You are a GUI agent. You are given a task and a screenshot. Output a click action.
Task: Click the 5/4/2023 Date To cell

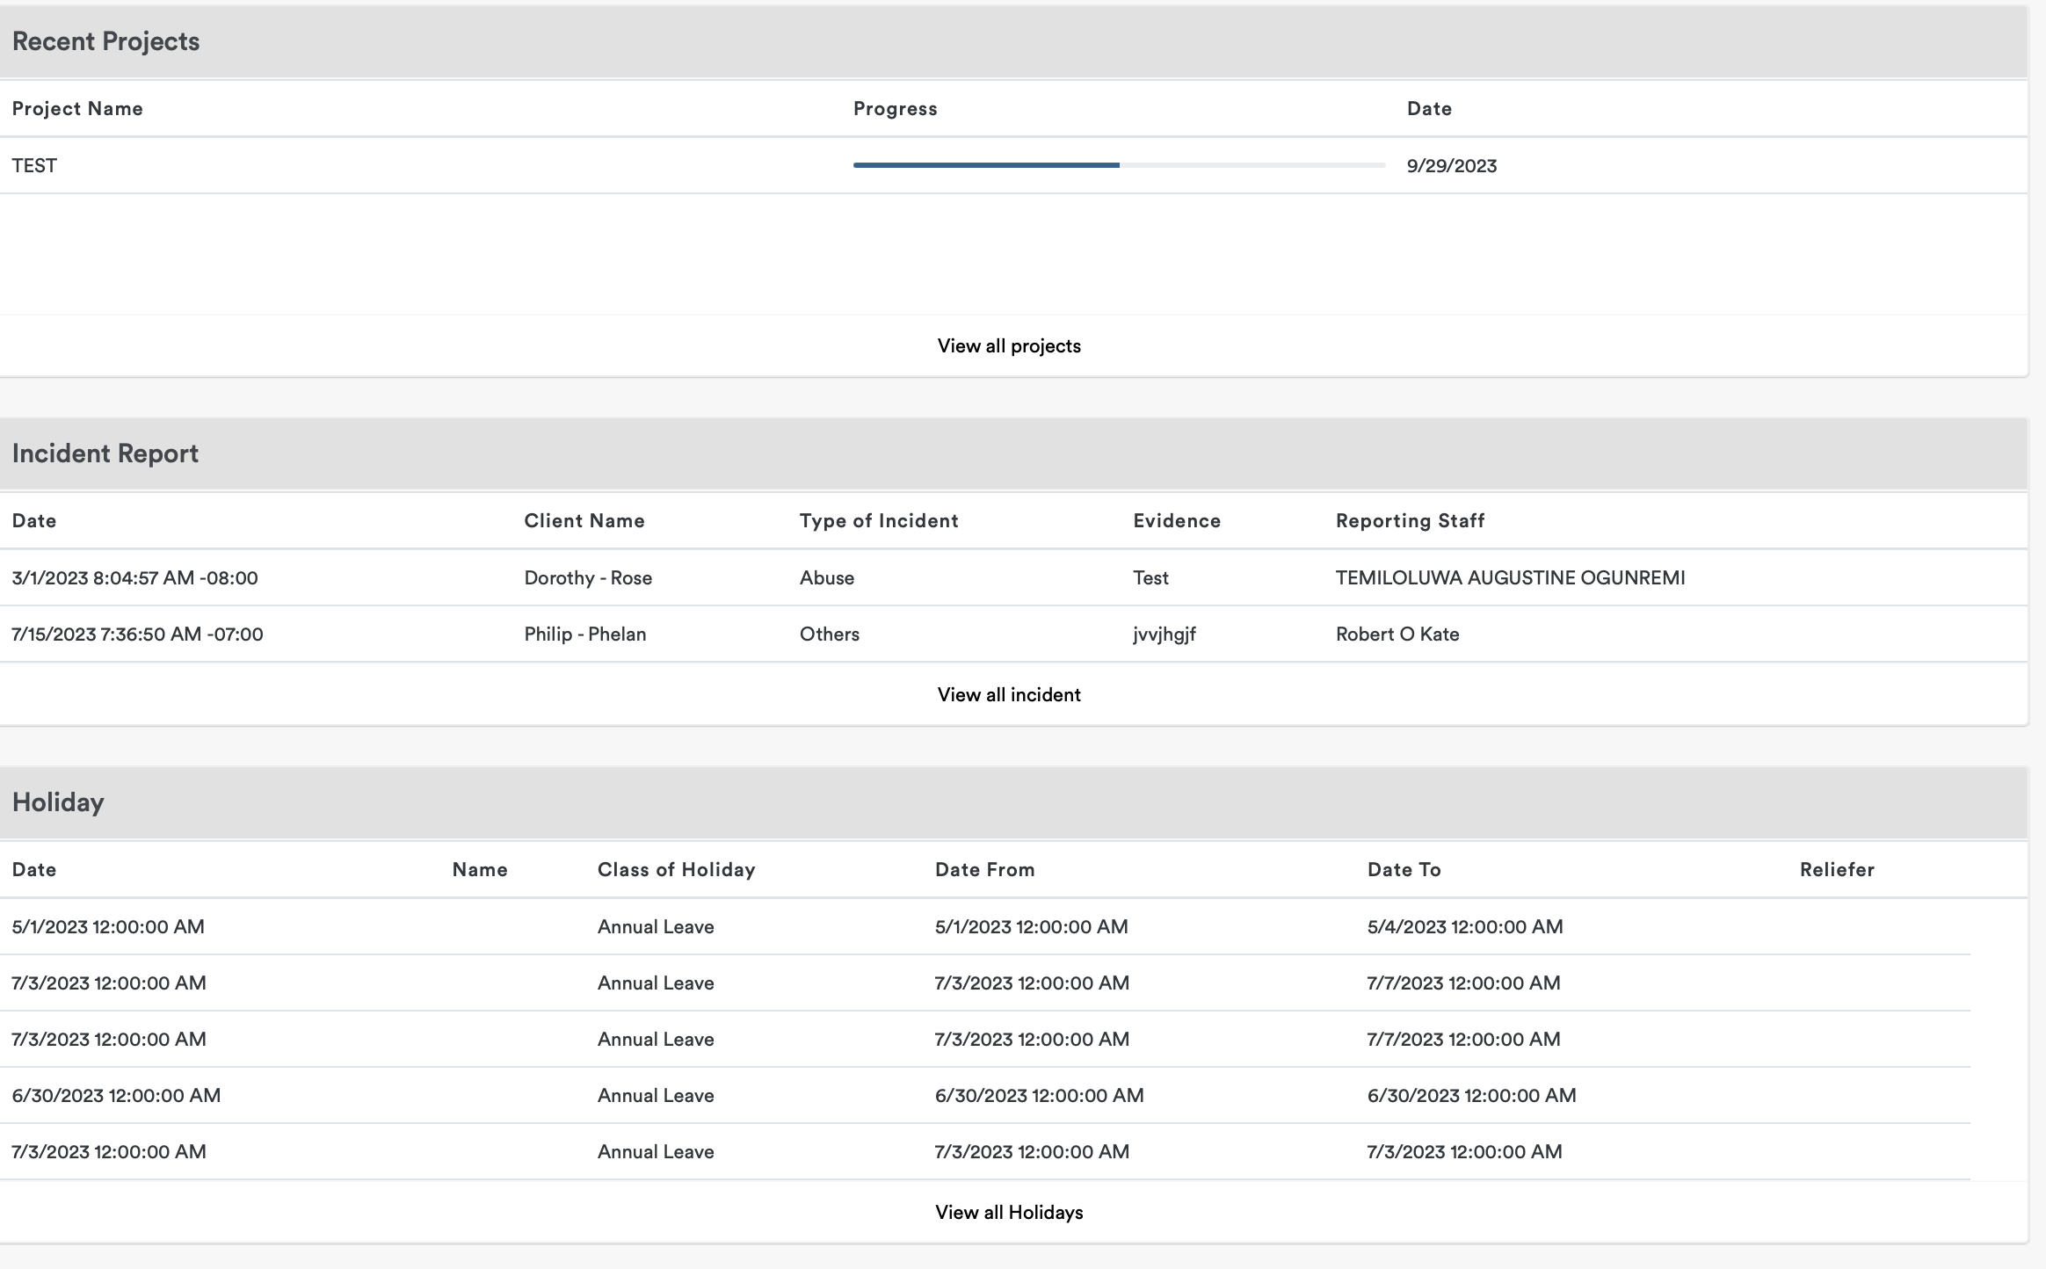(1464, 927)
